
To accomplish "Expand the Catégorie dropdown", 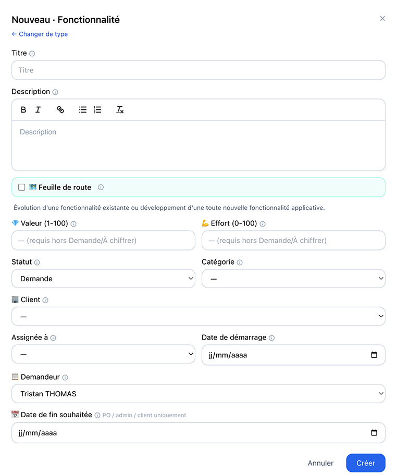I will coord(293,279).
